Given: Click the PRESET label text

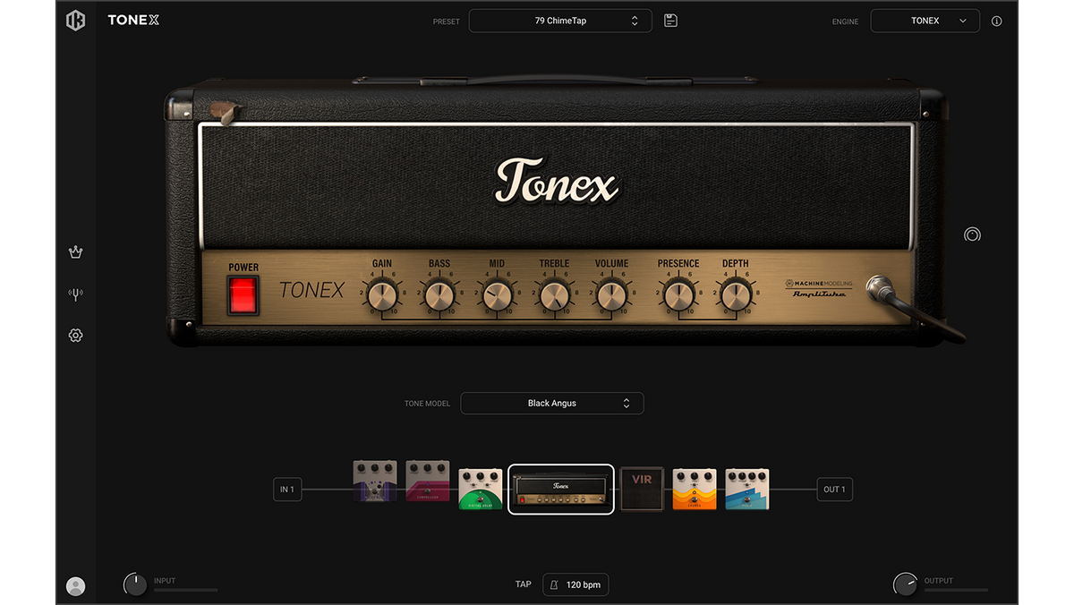Looking at the screenshot, I should pos(447,21).
